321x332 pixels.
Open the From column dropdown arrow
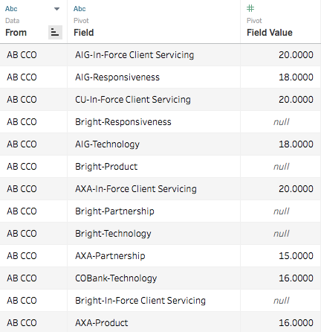point(56,9)
